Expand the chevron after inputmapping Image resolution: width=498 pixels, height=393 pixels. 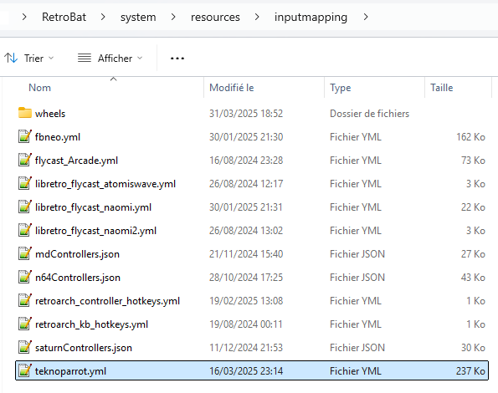point(366,17)
